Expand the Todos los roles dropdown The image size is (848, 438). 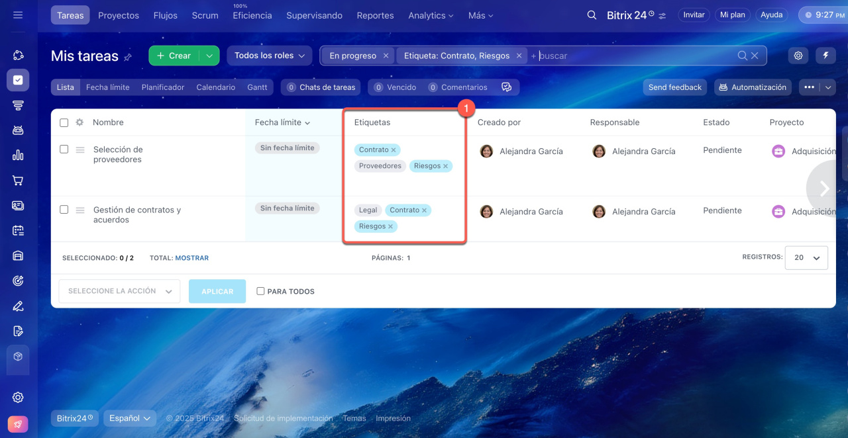(269, 56)
